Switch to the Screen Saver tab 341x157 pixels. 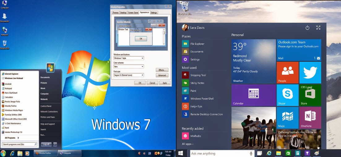[x=133, y=13]
